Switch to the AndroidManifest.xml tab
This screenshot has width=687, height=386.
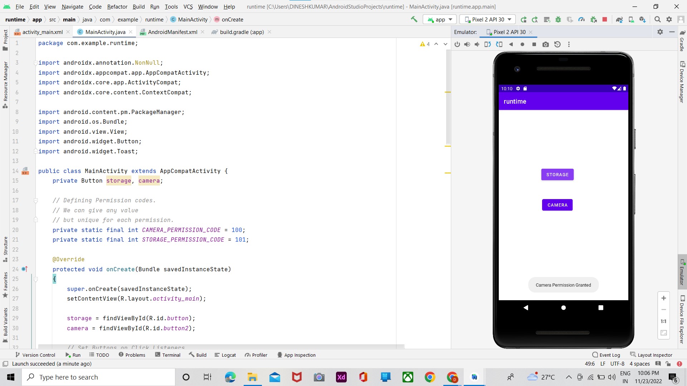coord(172,32)
